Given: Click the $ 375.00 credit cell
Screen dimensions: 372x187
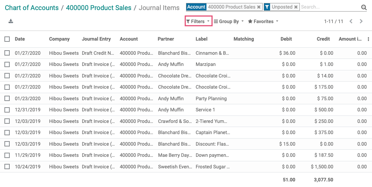Looking at the screenshot, I should click(x=324, y=132).
